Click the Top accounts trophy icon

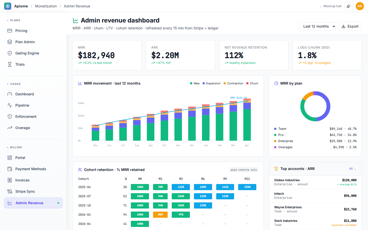click(276, 169)
